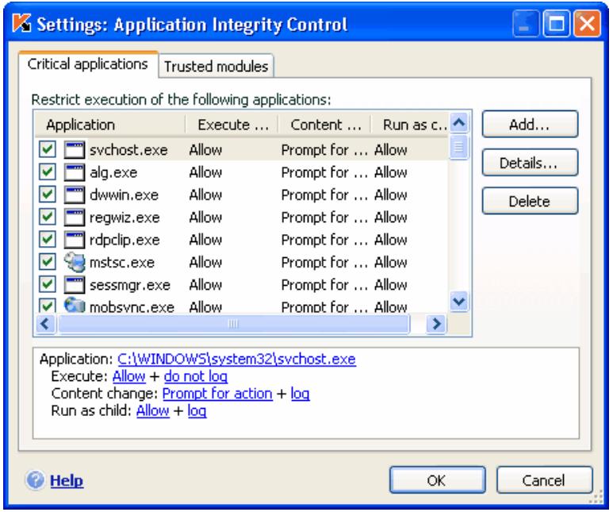The image size is (613, 512).
Task: Select the dwwin.exe row name
Action: click(124, 195)
